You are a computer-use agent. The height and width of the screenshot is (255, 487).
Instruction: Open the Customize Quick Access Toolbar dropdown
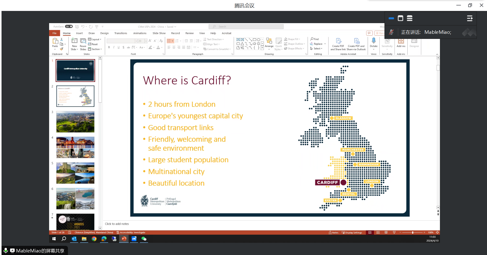click(x=103, y=26)
